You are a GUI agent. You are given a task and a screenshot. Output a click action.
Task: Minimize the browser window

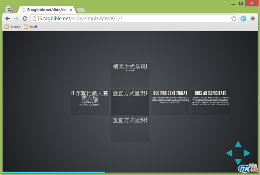tap(233, 4)
